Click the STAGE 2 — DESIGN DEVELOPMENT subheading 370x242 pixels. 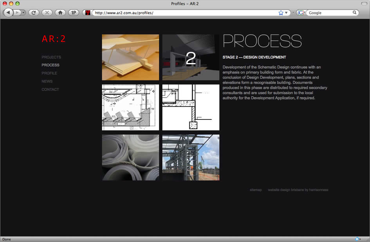[254, 57]
